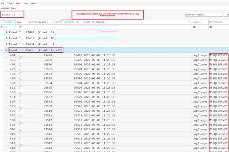The width and height of the screenshot is (229, 152).
Task: Expand the Event Id 18453 group
Action: coord(6,38)
